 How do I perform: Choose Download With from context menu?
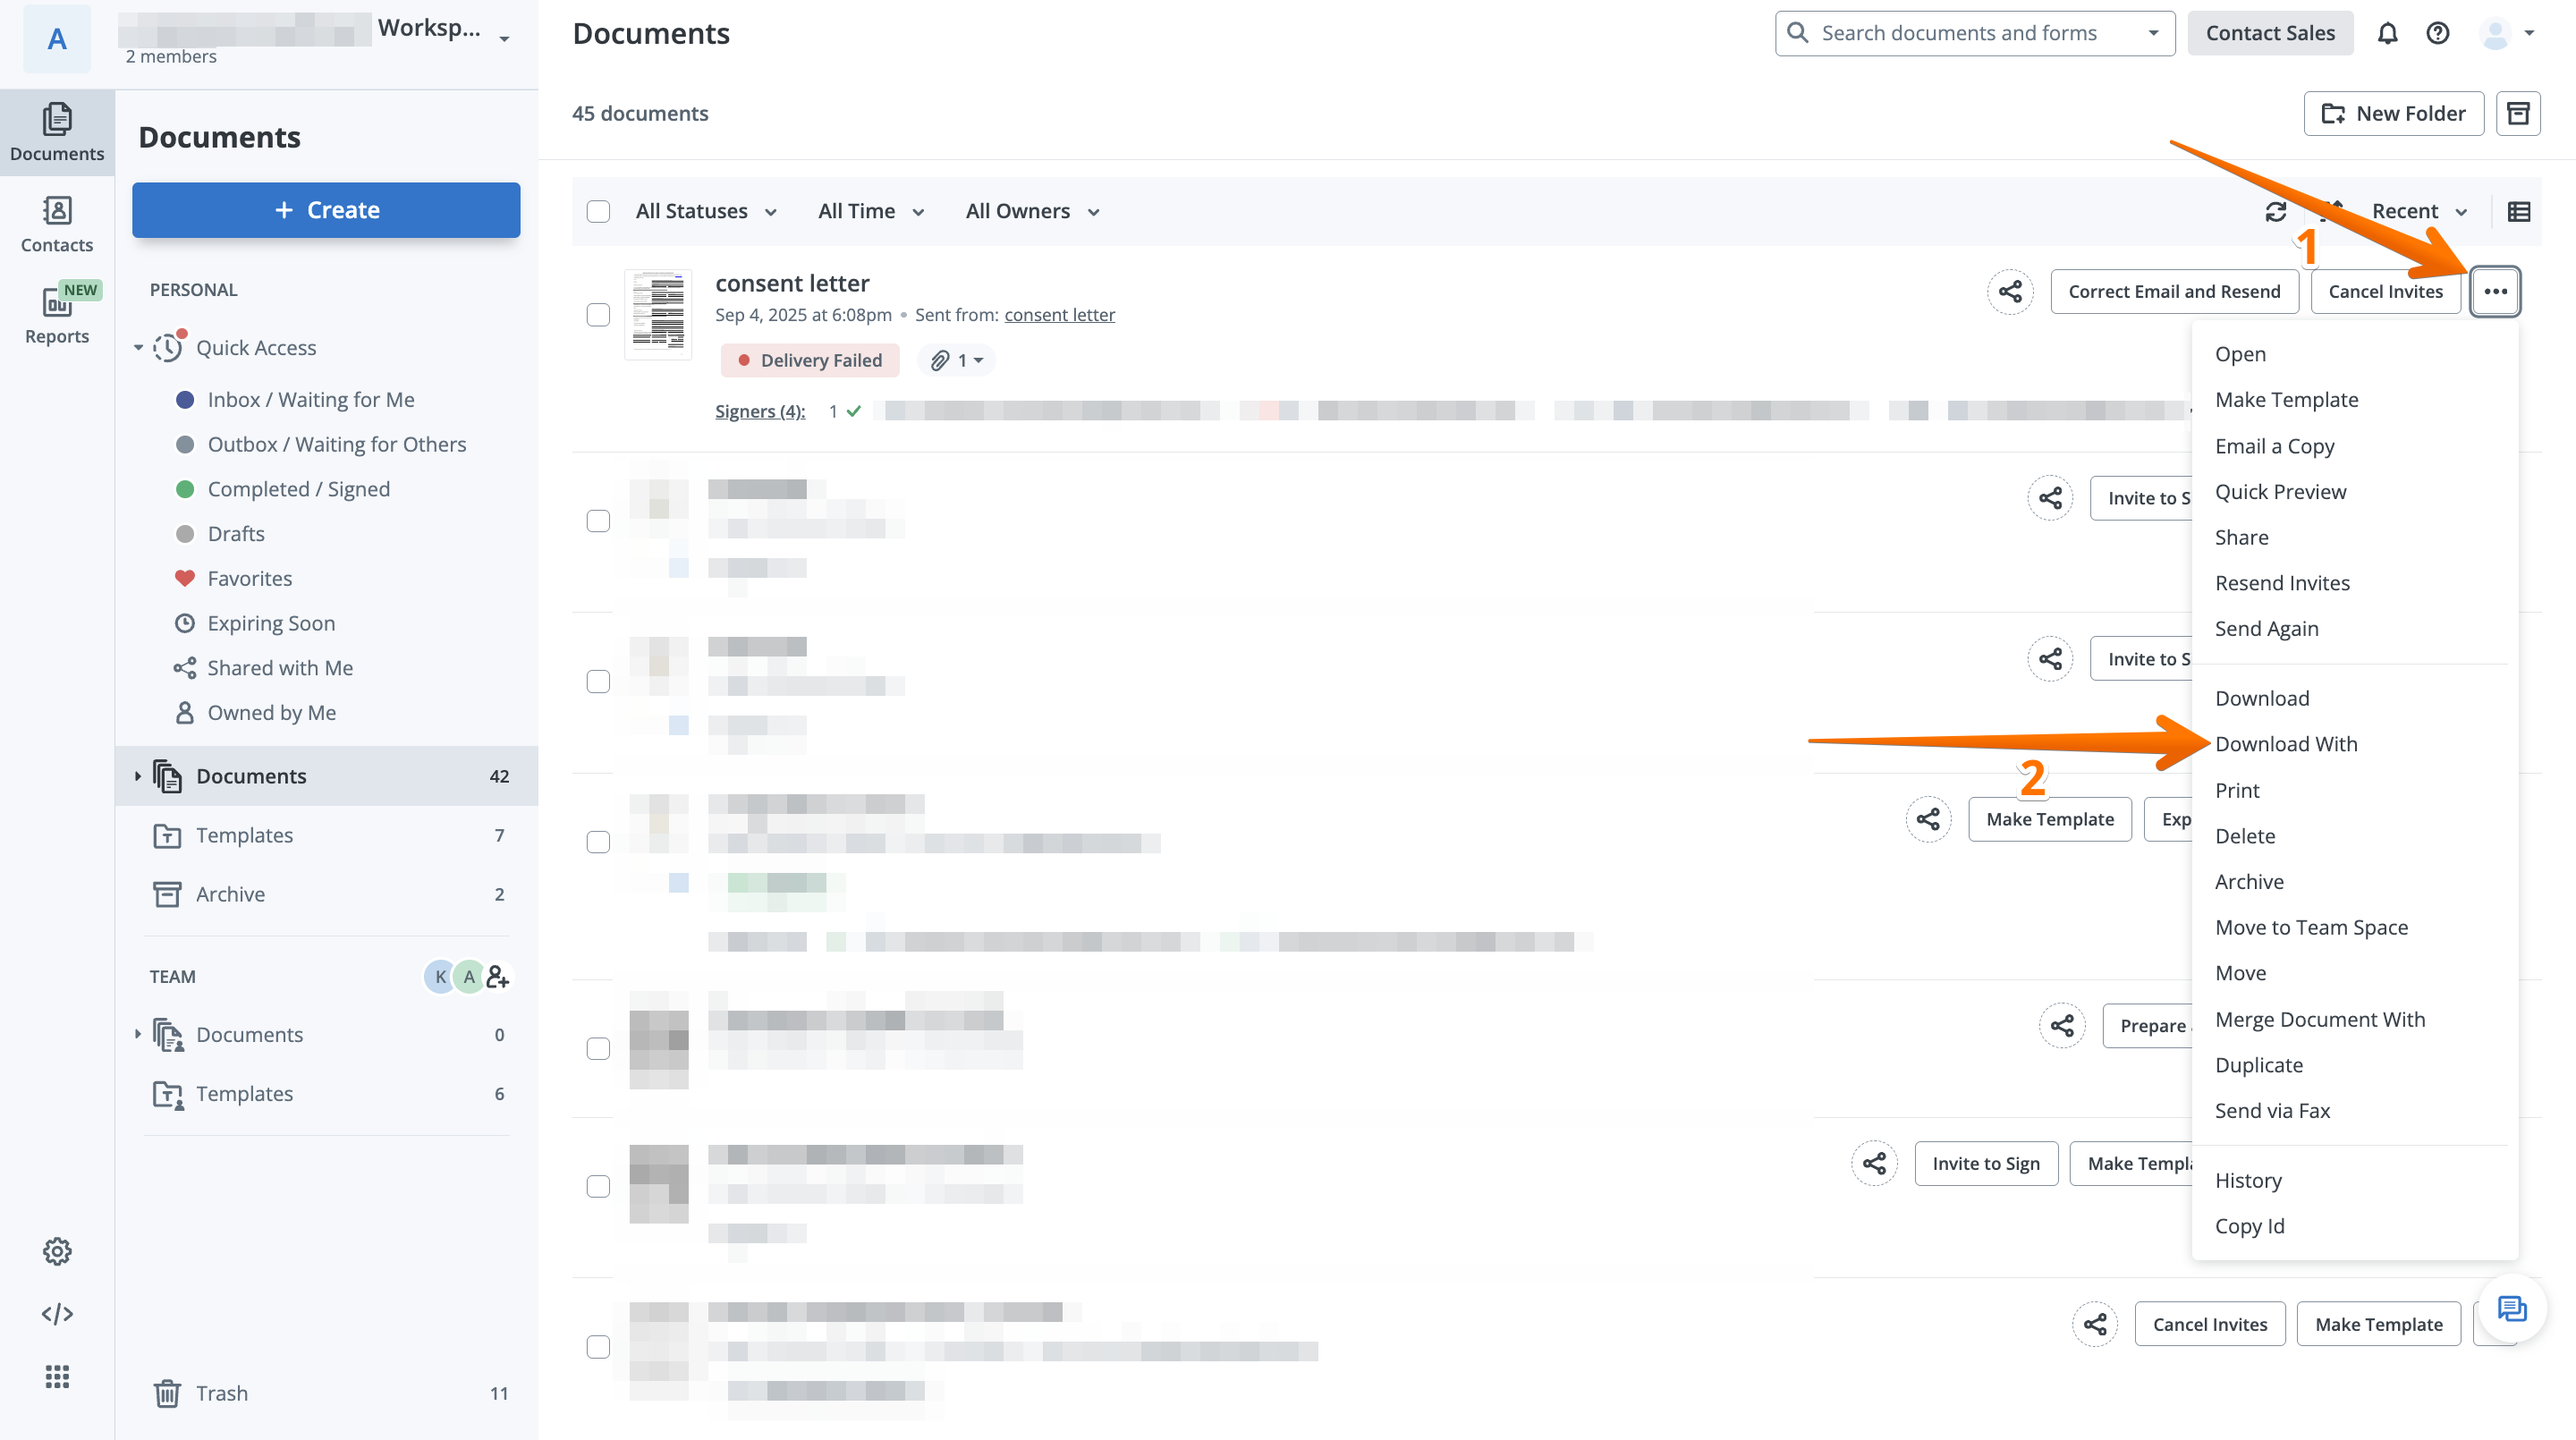pyautogui.click(x=2286, y=744)
